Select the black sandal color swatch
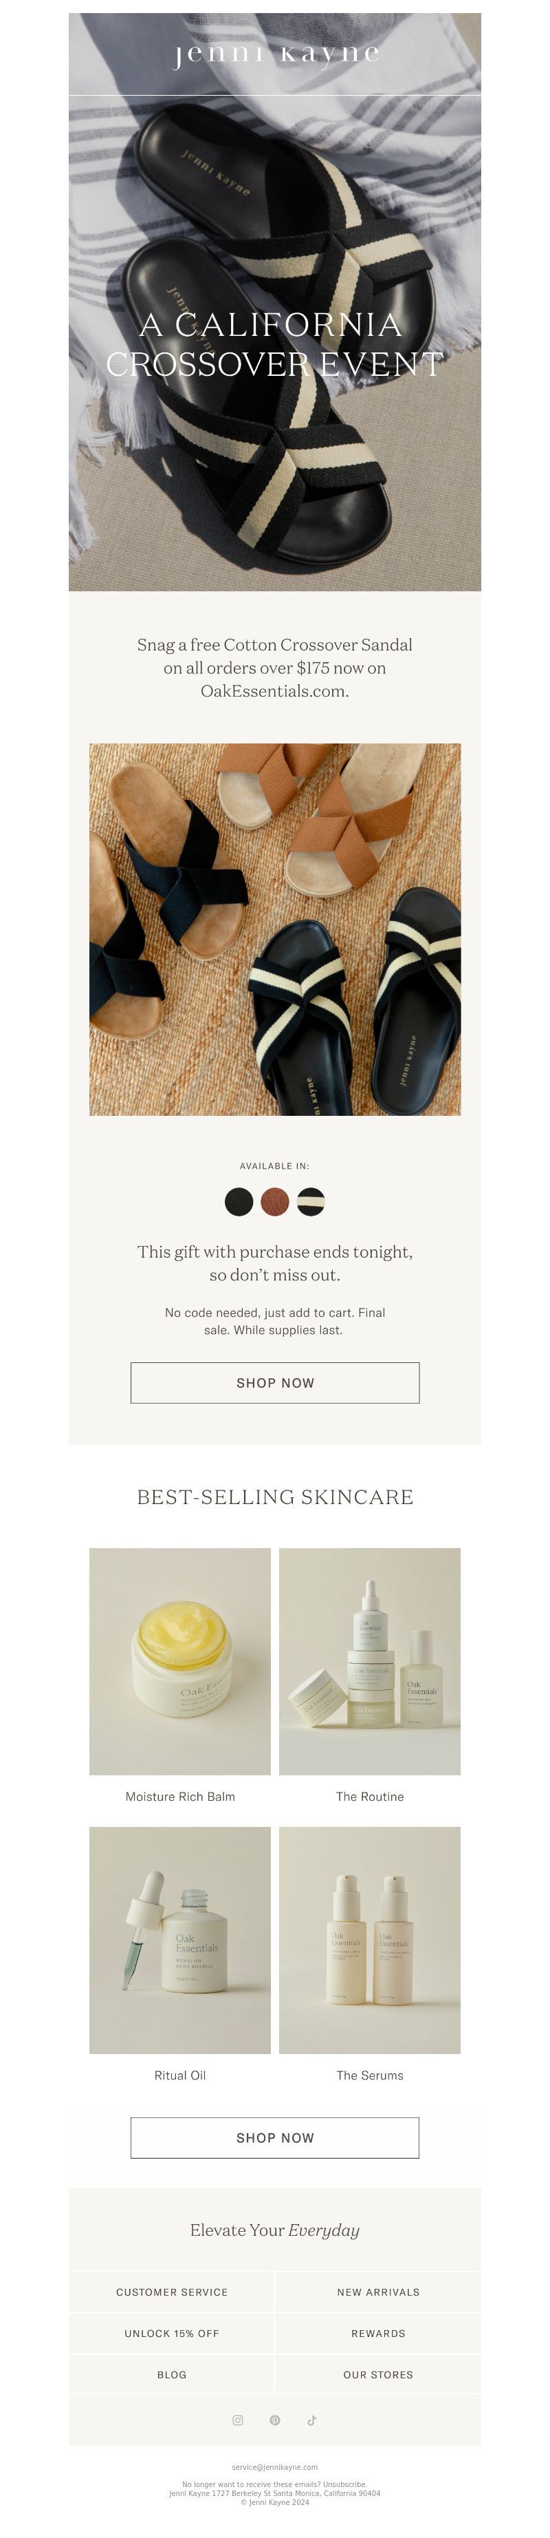This screenshot has height=2538, width=550. point(239,1202)
